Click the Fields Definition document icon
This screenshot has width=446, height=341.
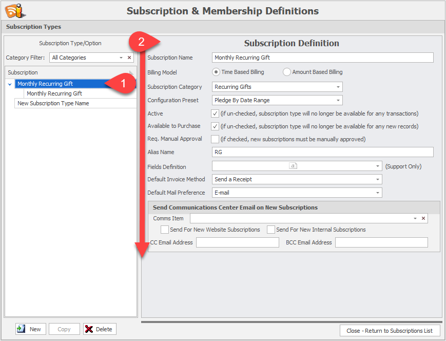click(293, 166)
